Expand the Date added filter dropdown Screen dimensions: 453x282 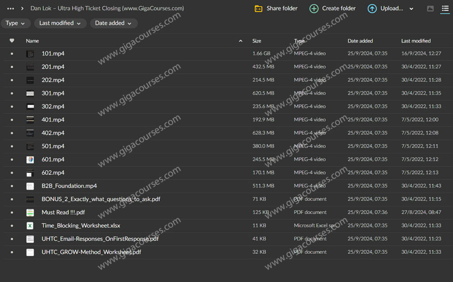coord(113,23)
